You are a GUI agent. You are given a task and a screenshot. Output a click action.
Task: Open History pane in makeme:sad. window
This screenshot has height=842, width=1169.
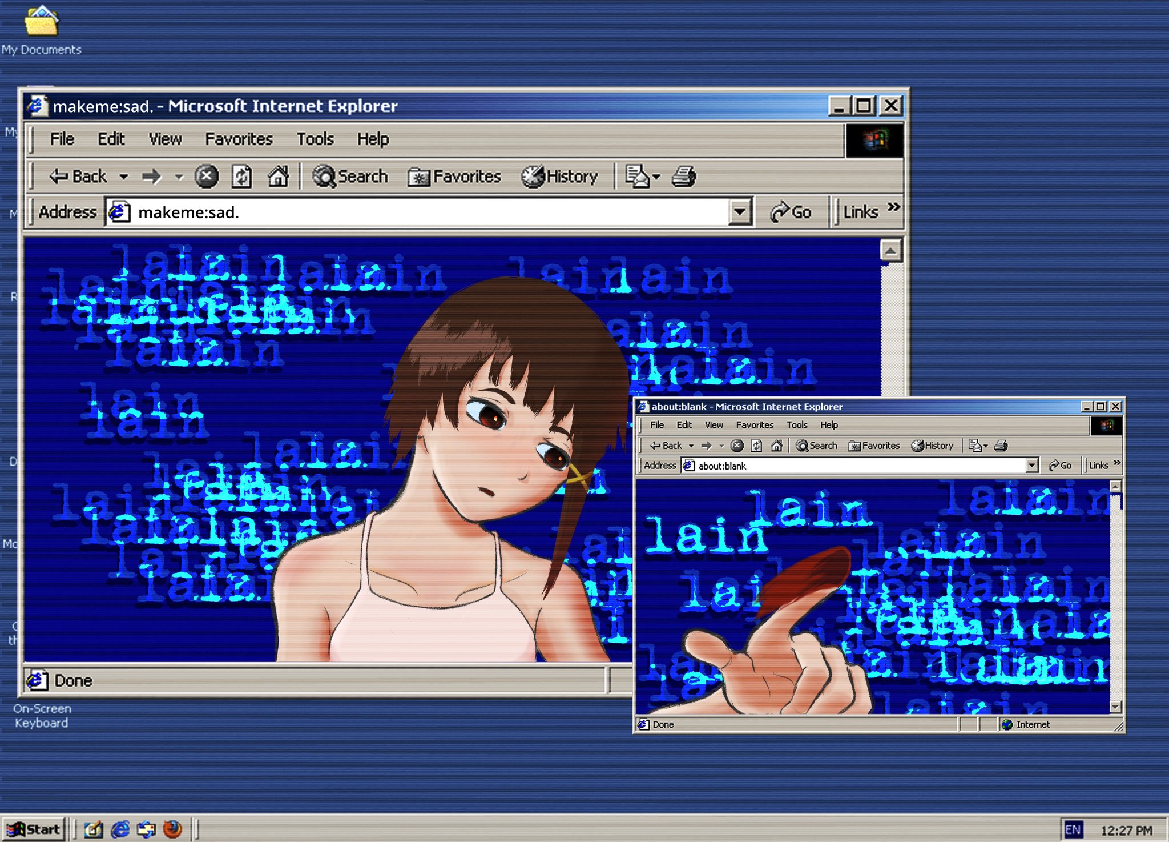559,177
